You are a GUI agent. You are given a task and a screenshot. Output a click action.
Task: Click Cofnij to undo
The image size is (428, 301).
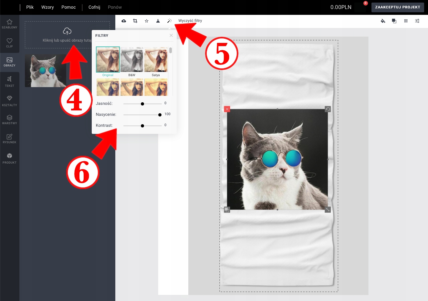click(94, 7)
